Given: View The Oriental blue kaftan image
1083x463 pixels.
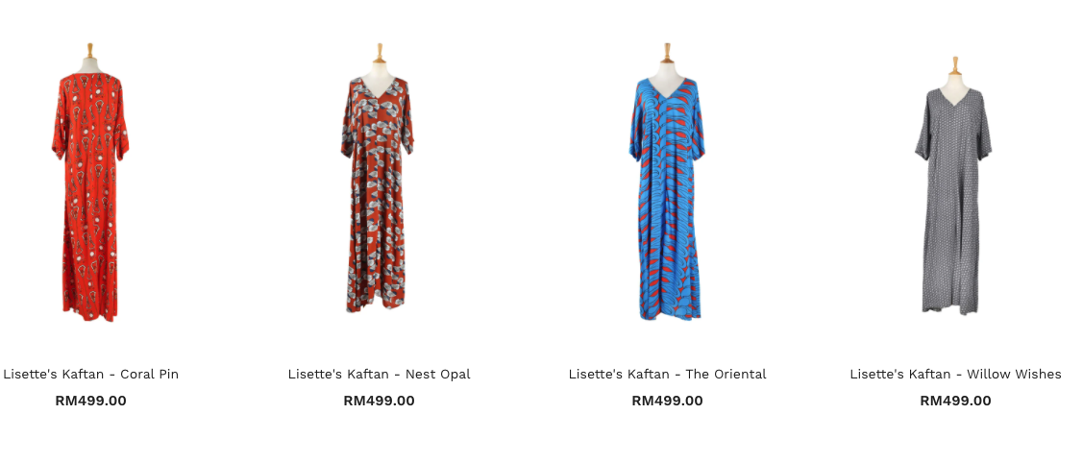Looking at the screenshot, I should 667,182.
